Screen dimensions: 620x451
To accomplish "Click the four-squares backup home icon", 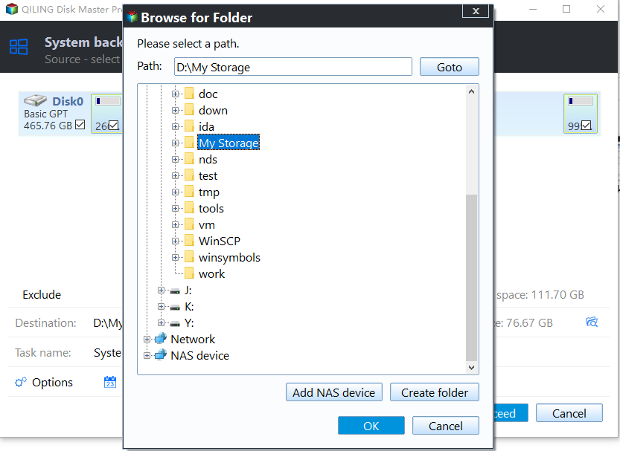I will click(19, 47).
